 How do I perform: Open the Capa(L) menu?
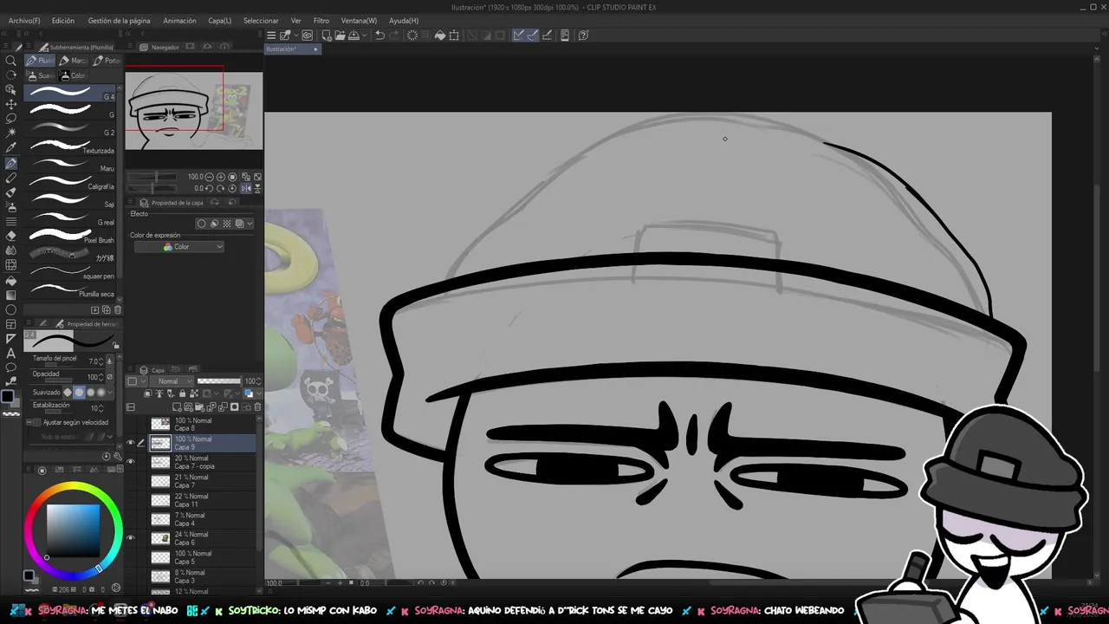(x=220, y=20)
